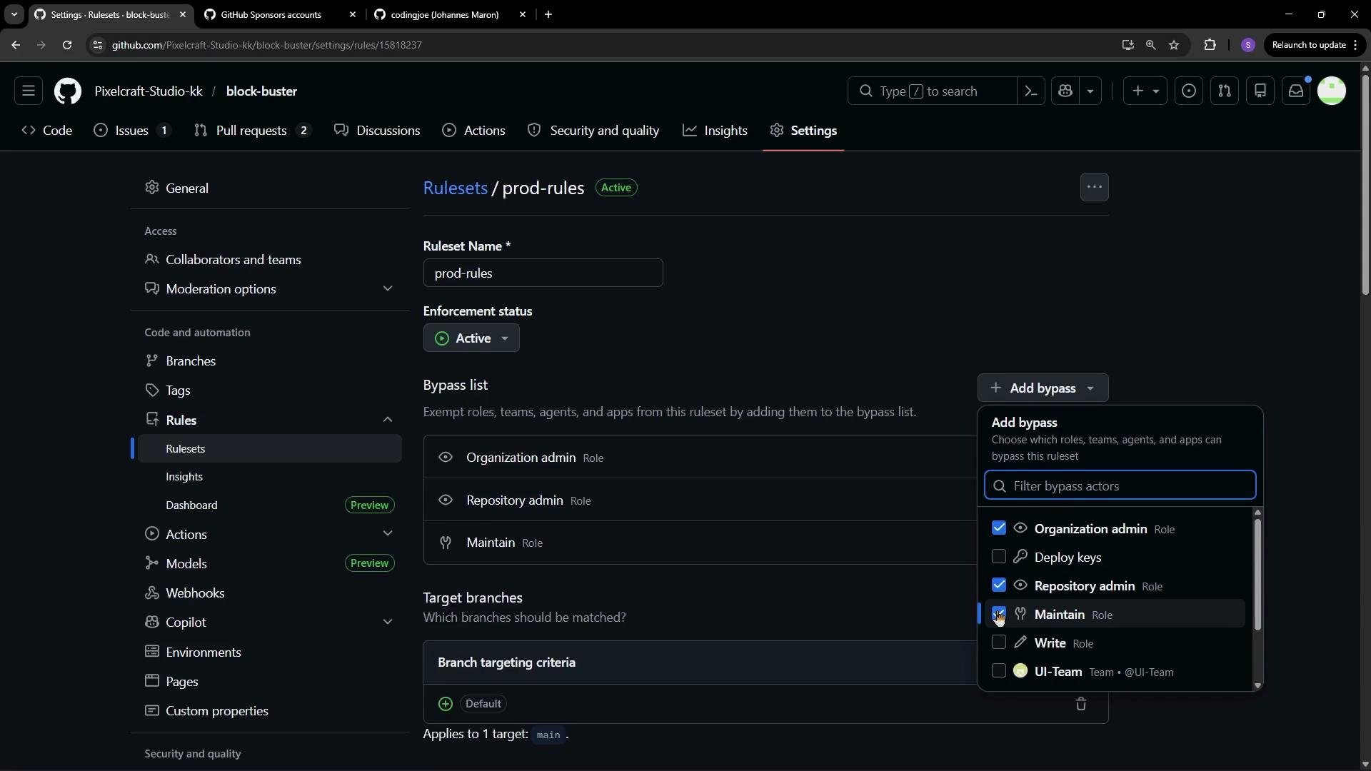Open the Chrome profile avatar icon

pyautogui.click(x=1248, y=45)
